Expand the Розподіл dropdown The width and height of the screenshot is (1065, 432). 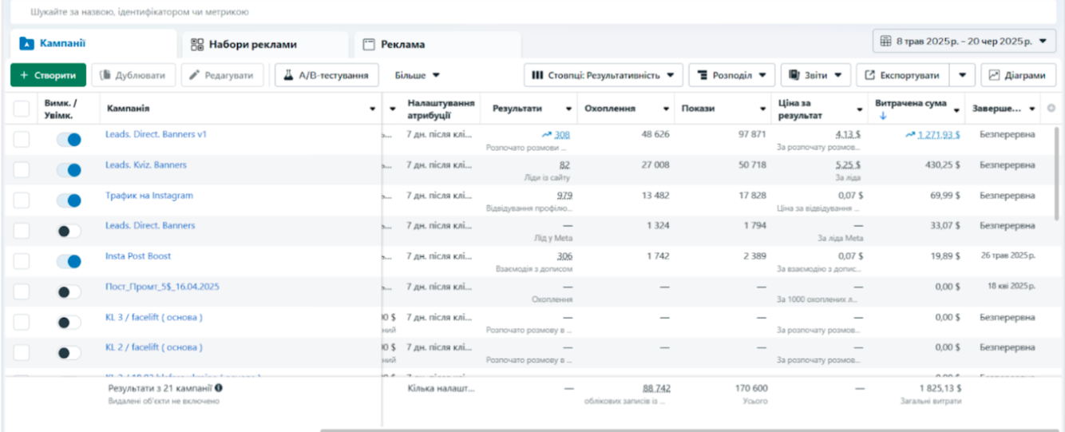[731, 75]
